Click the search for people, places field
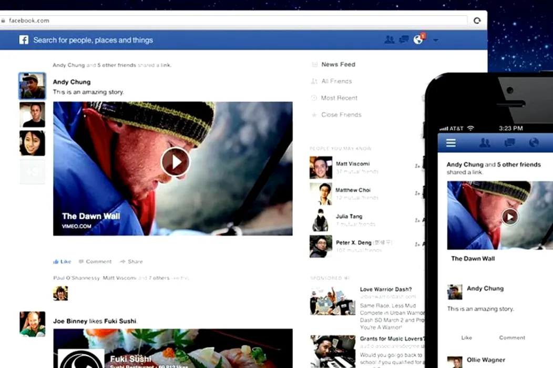 tap(93, 40)
